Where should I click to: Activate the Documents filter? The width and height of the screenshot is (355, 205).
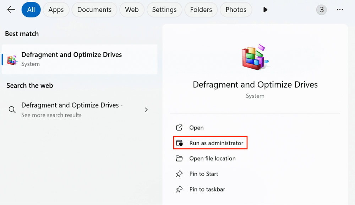click(94, 10)
